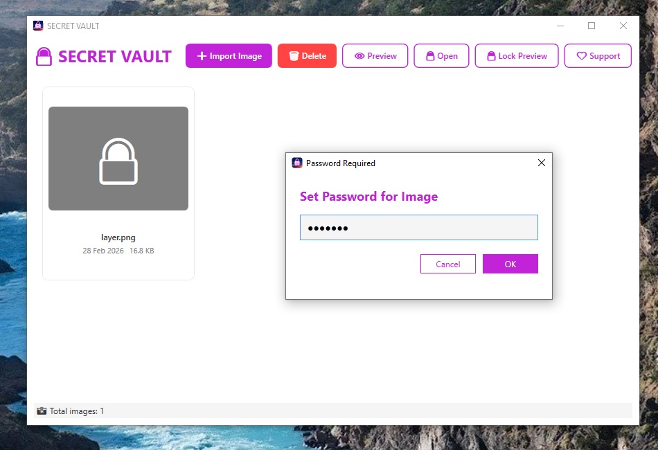The image size is (658, 450).
Task: Click the Total images status text
Action: (x=77, y=411)
